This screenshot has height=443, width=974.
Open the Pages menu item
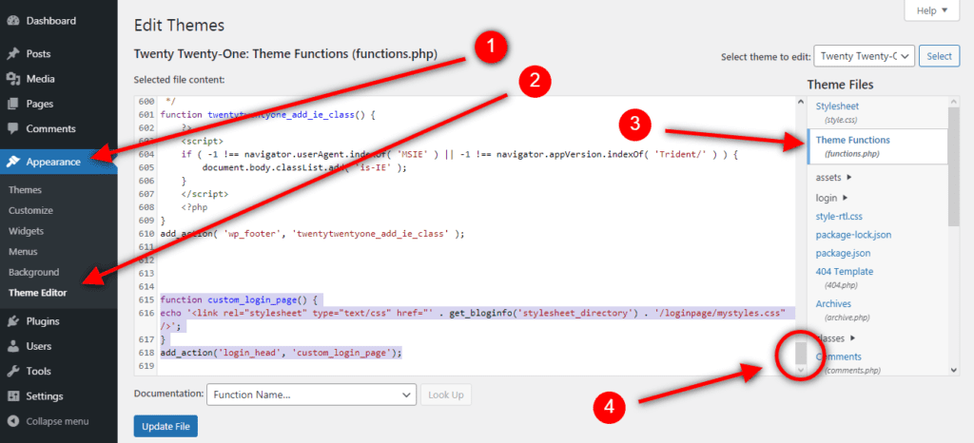tap(40, 104)
